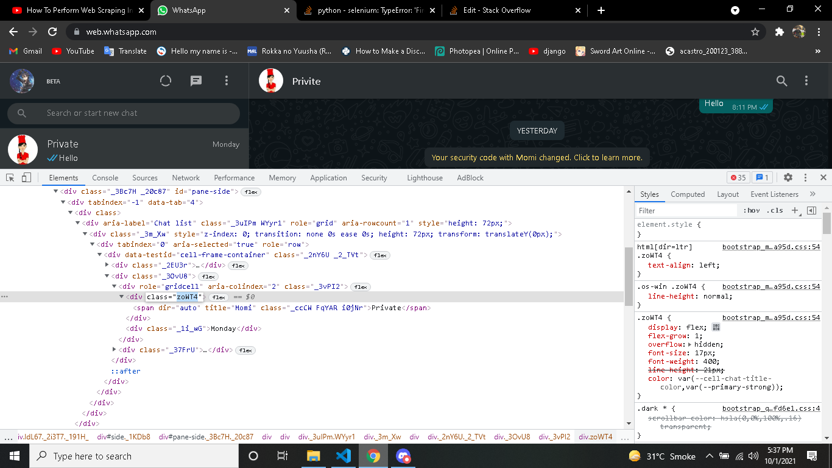Image resolution: width=832 pixels, height=468 pixels.
Task: Click the 35 errors badge
Action: coord(738,178)
